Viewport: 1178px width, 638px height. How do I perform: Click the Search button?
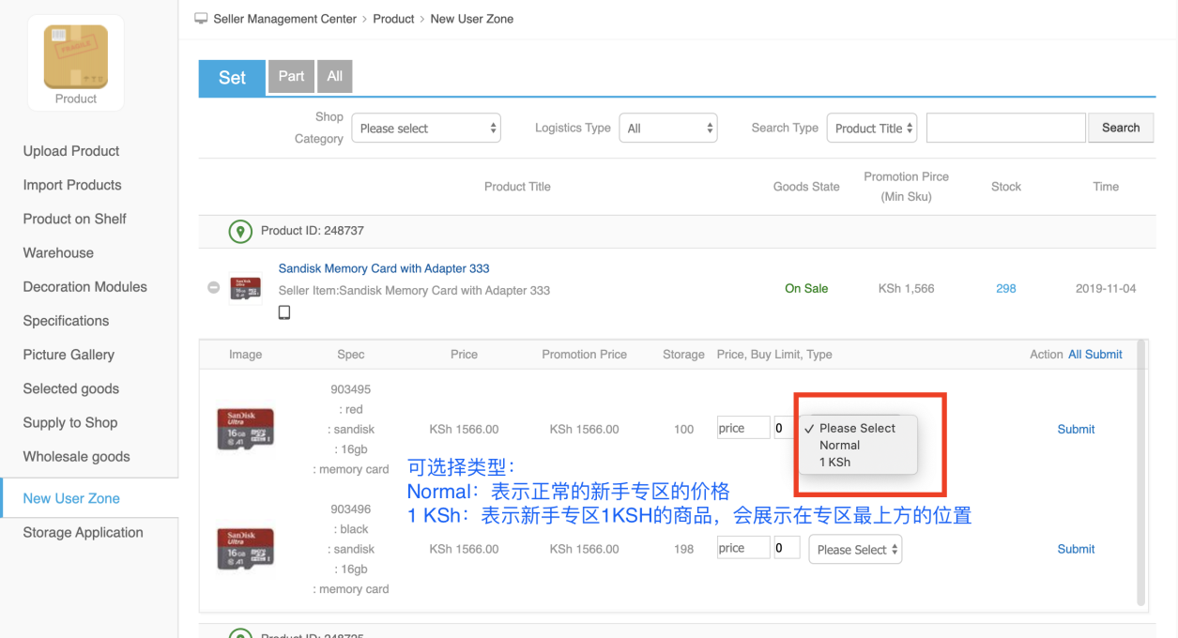point(1121,128)
